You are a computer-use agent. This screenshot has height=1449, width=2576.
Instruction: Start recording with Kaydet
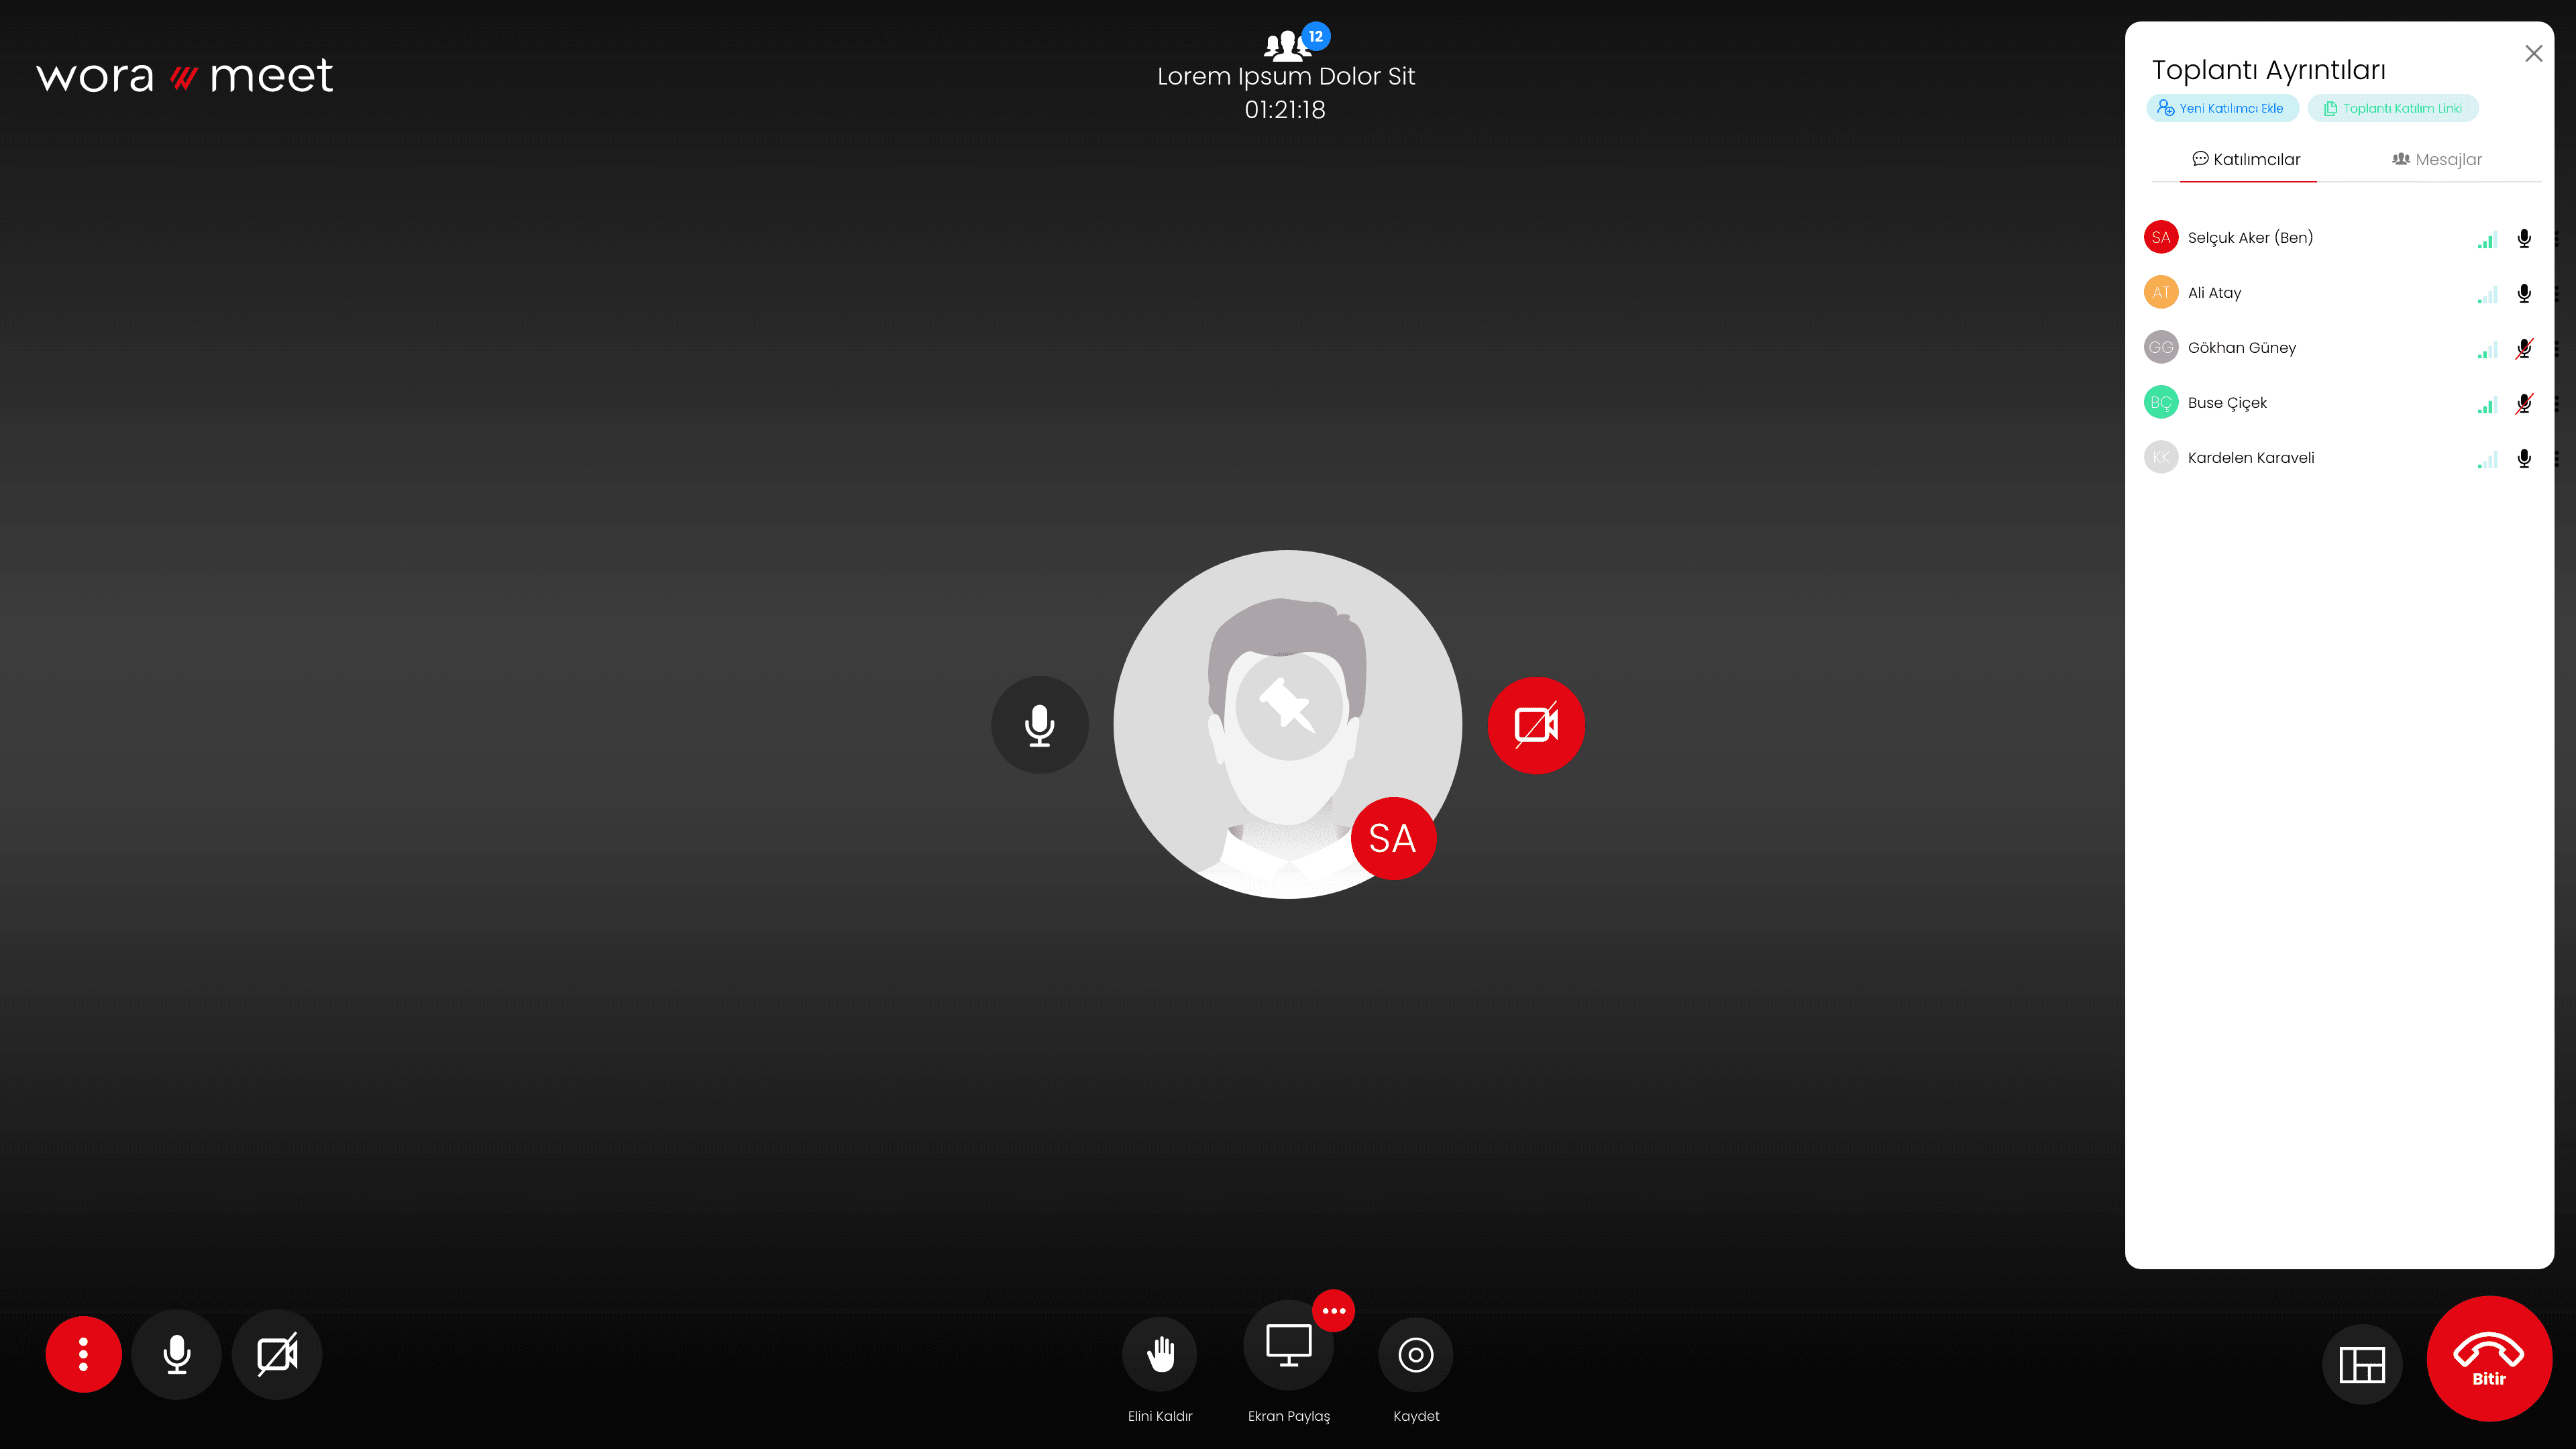coord(1416,1355)
